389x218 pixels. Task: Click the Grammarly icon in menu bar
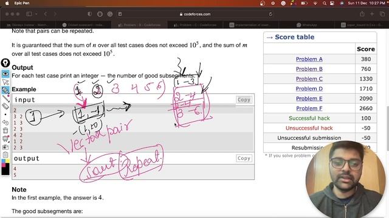[x=283, y=3]
